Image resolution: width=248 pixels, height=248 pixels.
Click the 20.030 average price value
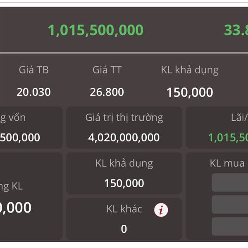[x=34, y=92]
